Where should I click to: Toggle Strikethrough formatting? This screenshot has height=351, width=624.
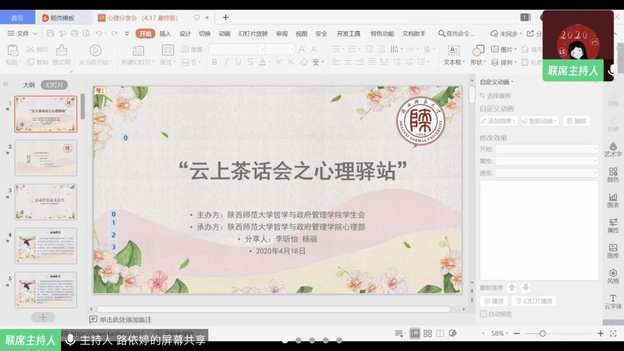pyautogui.click(x=250, y=62)
